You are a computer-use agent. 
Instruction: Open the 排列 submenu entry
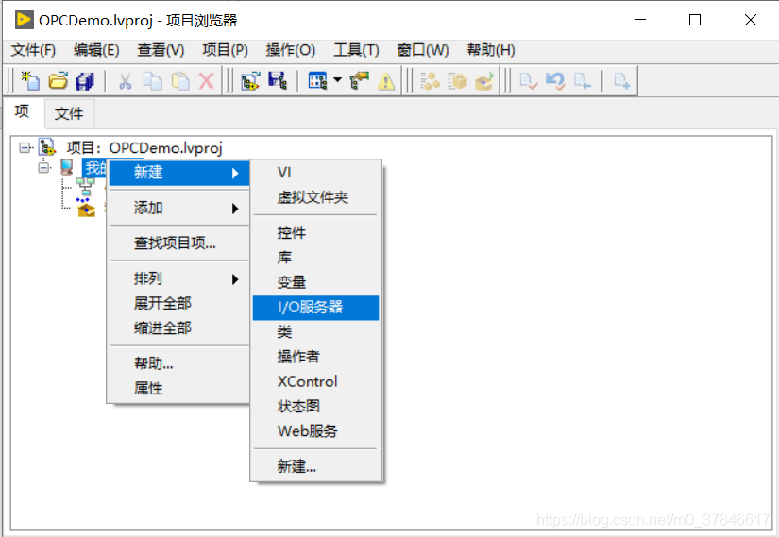pos(179,278)
